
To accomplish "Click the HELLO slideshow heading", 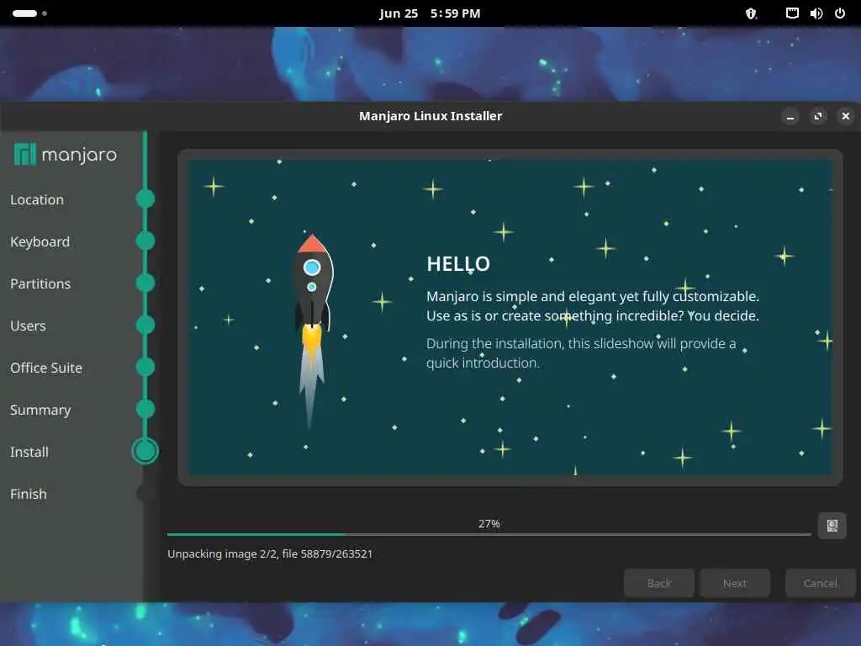I will coord(458,263).
